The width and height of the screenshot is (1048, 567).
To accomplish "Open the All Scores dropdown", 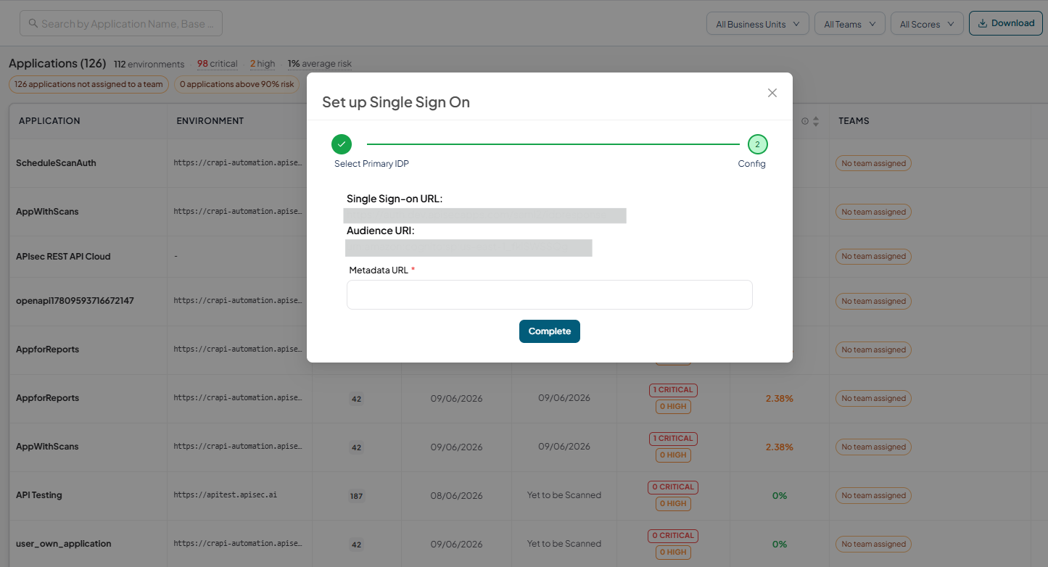I will tap(927, 24).
